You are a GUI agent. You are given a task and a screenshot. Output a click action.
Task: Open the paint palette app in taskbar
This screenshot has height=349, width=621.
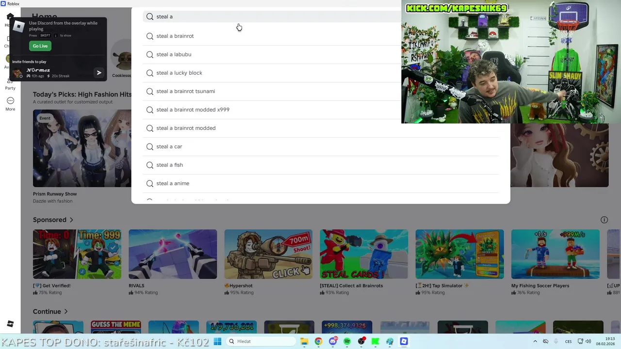(390, 341)
